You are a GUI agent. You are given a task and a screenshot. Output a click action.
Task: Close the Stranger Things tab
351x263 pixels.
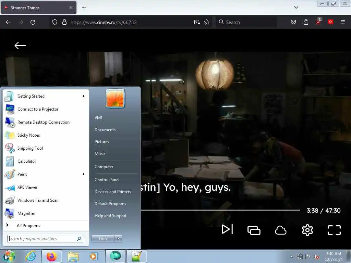point(71,8)
